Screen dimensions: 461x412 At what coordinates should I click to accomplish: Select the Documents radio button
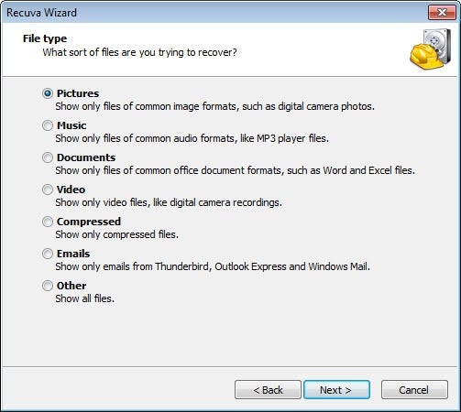tap(48, 157)
